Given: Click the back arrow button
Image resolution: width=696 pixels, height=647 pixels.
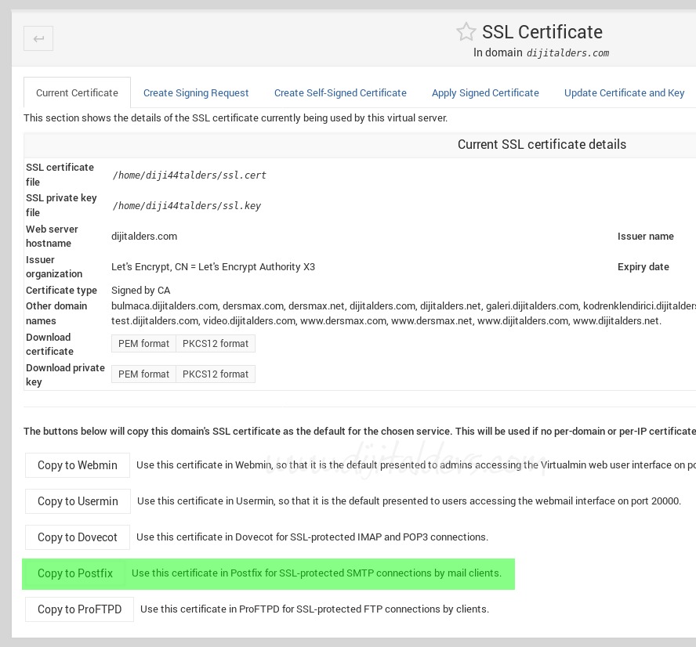Looking at the screenshot, I should [38, 38].
